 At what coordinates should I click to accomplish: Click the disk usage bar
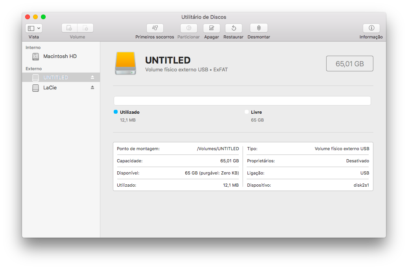pos(242,101)
